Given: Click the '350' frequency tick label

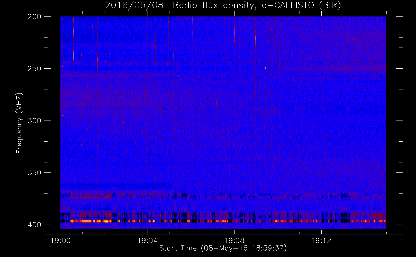Looking at the screenshot, I should 34,172.
